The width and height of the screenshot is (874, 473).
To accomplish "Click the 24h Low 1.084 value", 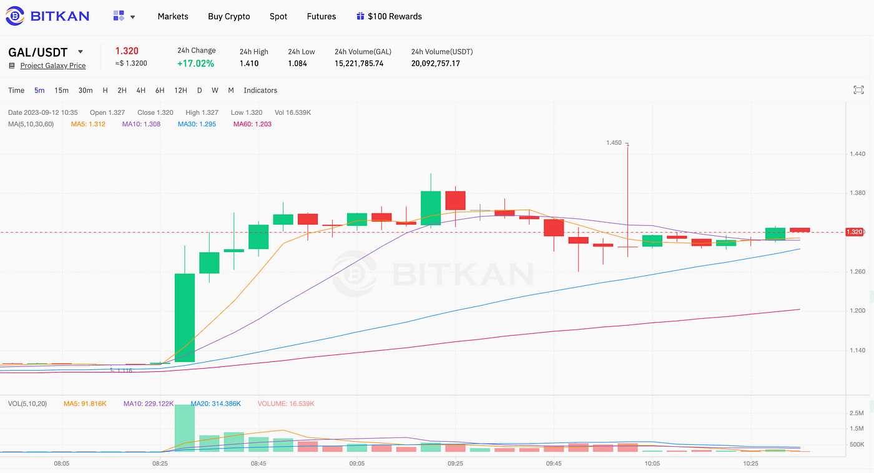I will 297,64.
